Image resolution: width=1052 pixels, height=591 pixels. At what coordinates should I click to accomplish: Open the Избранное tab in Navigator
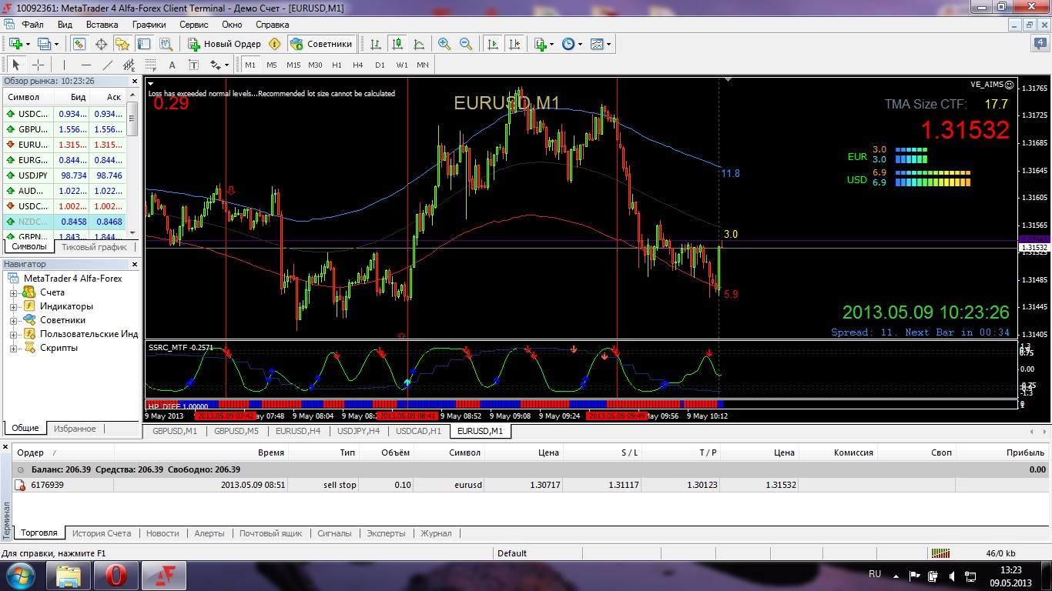[x=75, y=429]
